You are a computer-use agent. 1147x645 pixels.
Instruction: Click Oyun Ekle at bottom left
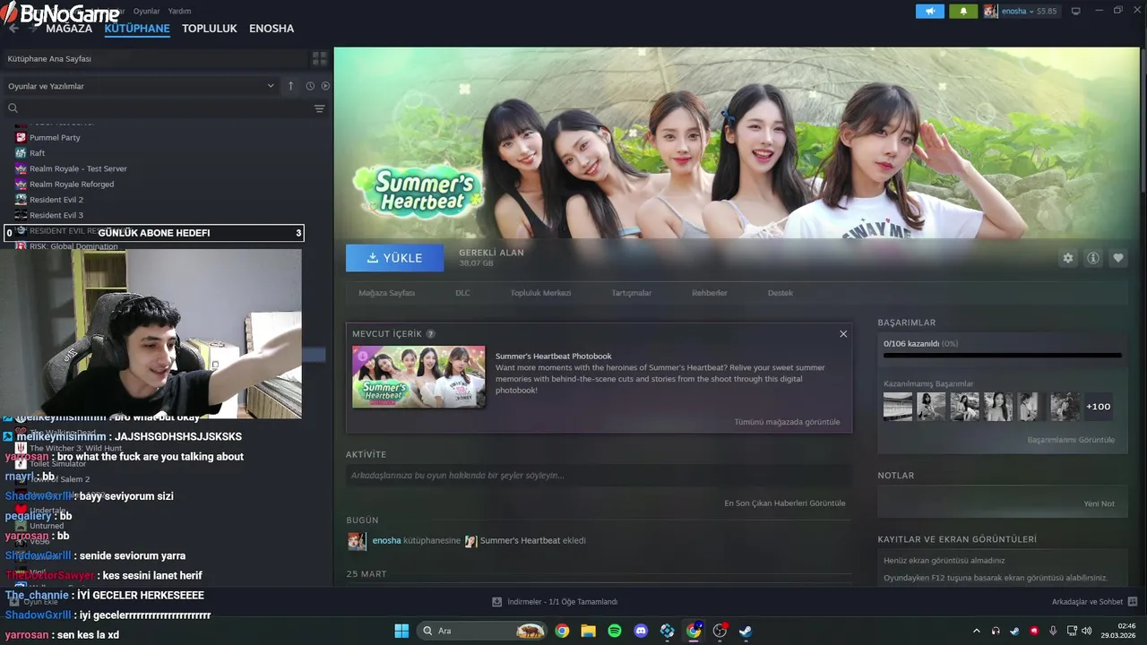[34, 602]
